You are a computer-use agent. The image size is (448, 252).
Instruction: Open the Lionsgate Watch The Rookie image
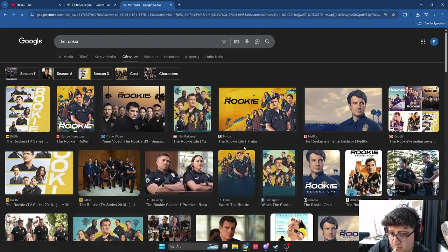tap(279, 173)
